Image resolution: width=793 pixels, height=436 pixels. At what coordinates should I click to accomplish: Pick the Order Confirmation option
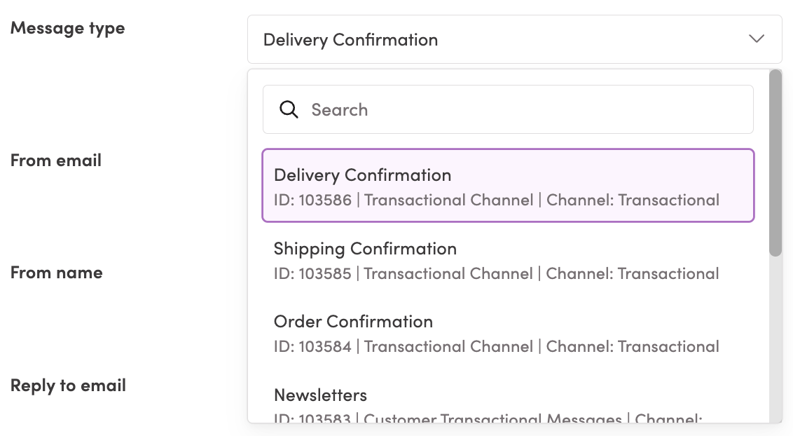353,322
